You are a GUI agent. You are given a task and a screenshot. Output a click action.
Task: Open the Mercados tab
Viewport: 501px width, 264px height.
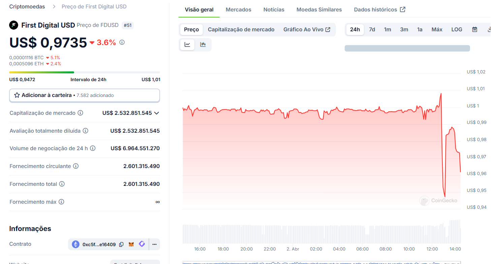click(x=239, y=9)
